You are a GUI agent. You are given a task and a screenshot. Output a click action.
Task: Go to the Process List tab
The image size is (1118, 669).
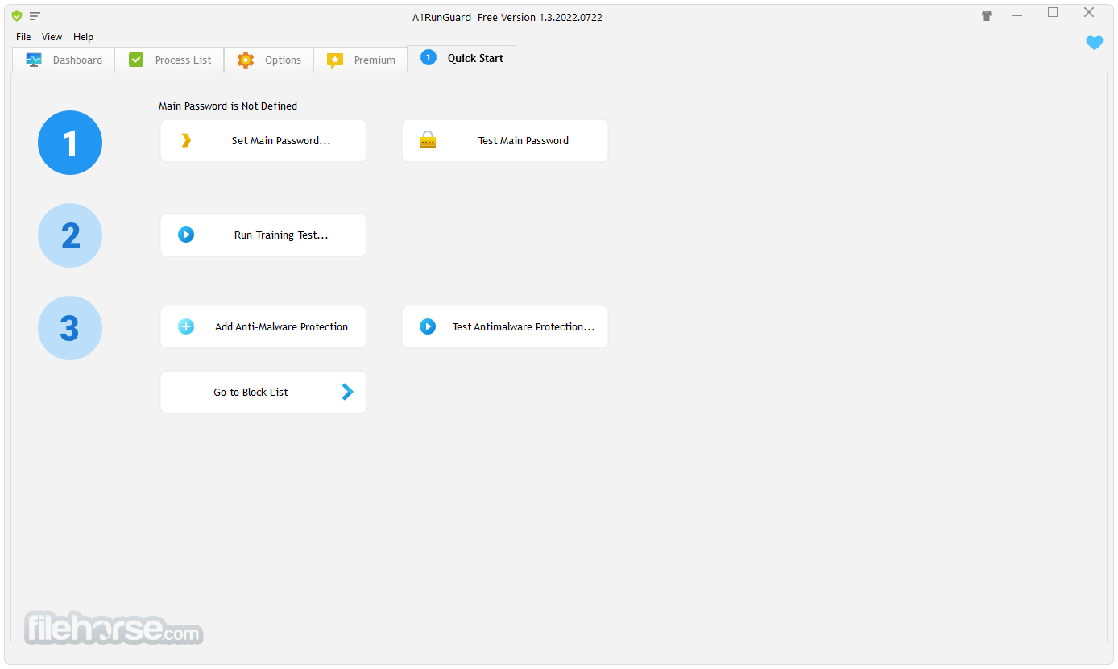[x=169, y=60]
